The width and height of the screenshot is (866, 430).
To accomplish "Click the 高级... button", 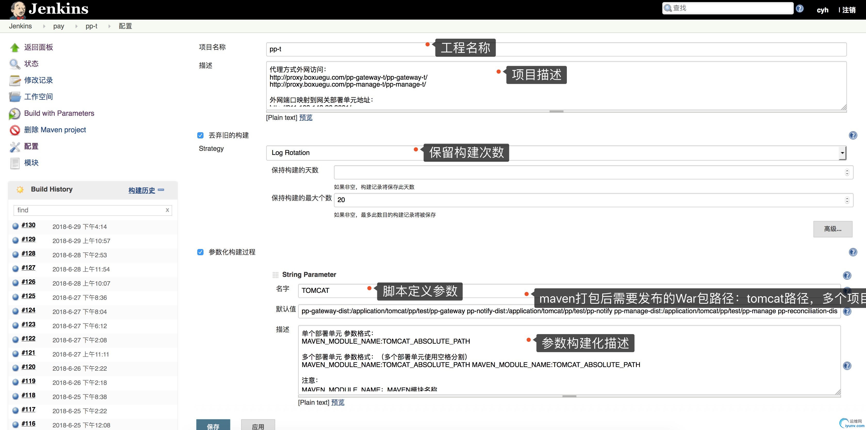I will (x=833, y=229).
